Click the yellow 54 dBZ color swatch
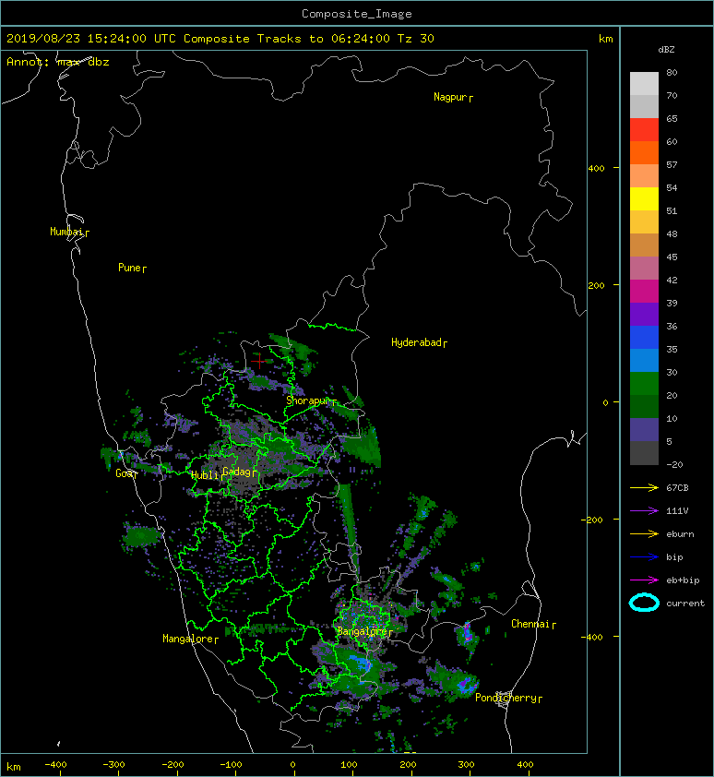 tap(644, 198)
